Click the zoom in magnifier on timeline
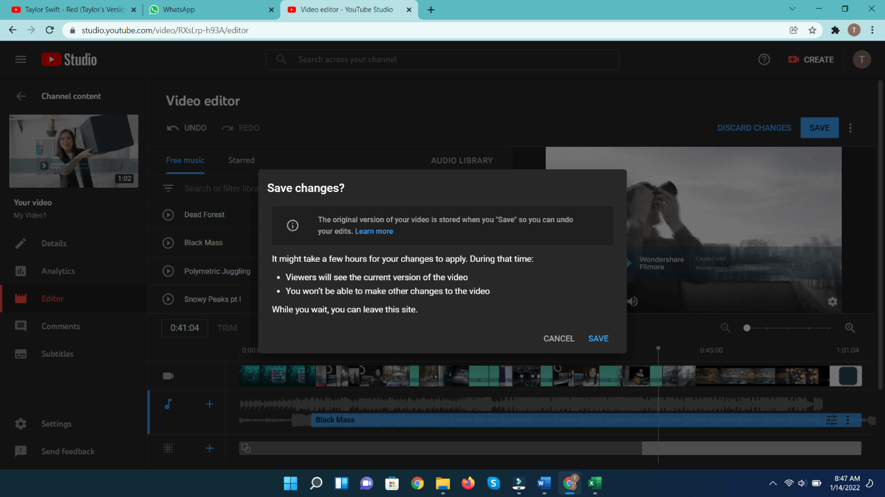This screenshot has height=497, width=885. coord(850,328)
